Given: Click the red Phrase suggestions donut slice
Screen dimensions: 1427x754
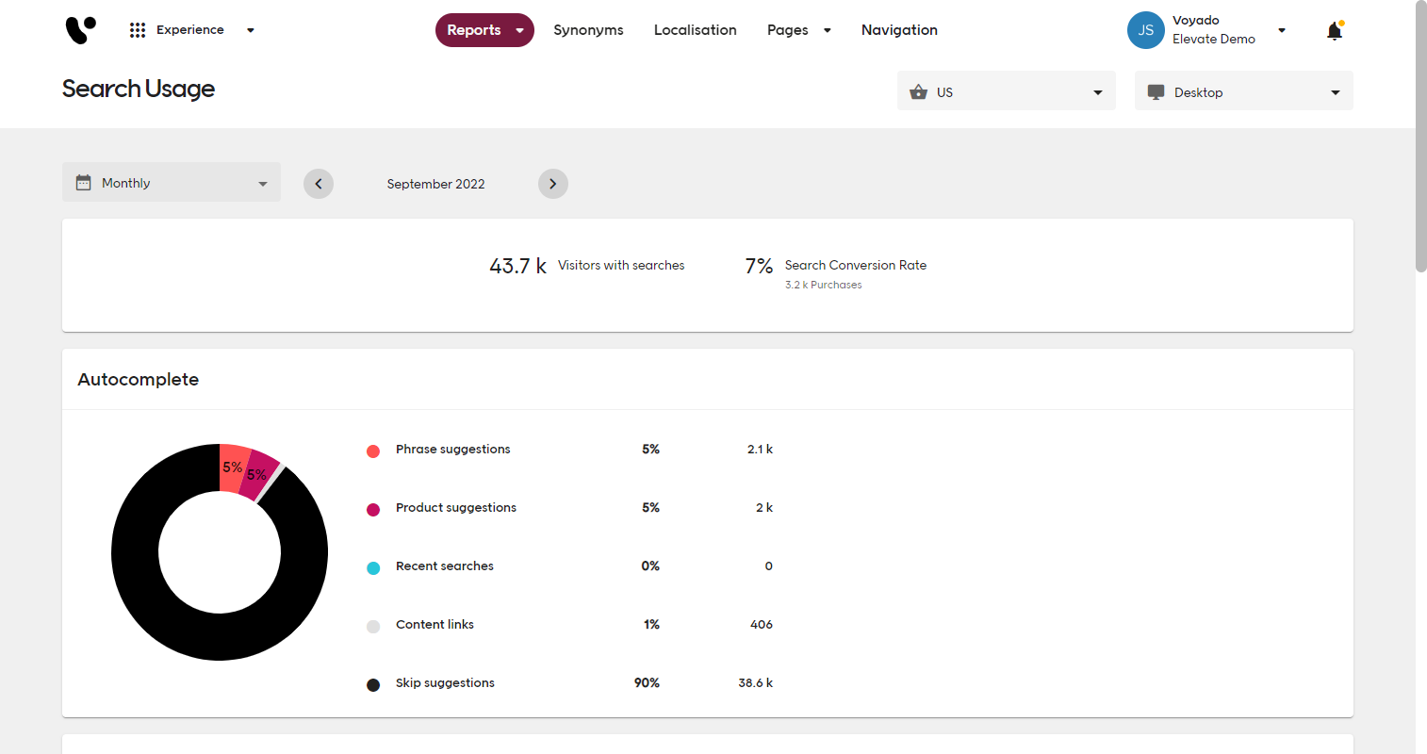Looking at the screenshot, I should pos(232,467).
